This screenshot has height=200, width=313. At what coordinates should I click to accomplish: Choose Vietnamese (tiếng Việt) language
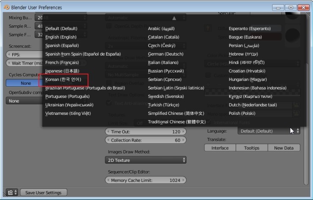(68, 114)
